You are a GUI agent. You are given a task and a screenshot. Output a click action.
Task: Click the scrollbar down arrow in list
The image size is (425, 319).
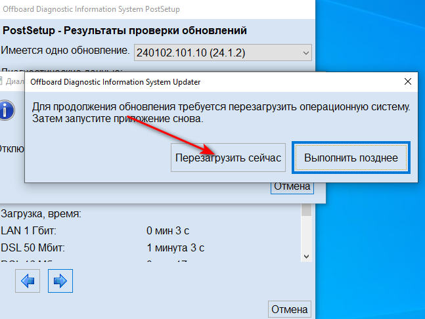pyautogui.click(x=305, y=256)
